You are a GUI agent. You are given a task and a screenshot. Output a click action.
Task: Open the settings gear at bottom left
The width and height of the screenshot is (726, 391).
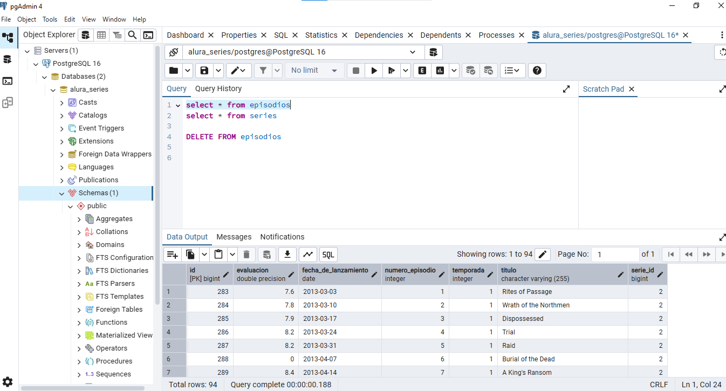click(8, 382)
